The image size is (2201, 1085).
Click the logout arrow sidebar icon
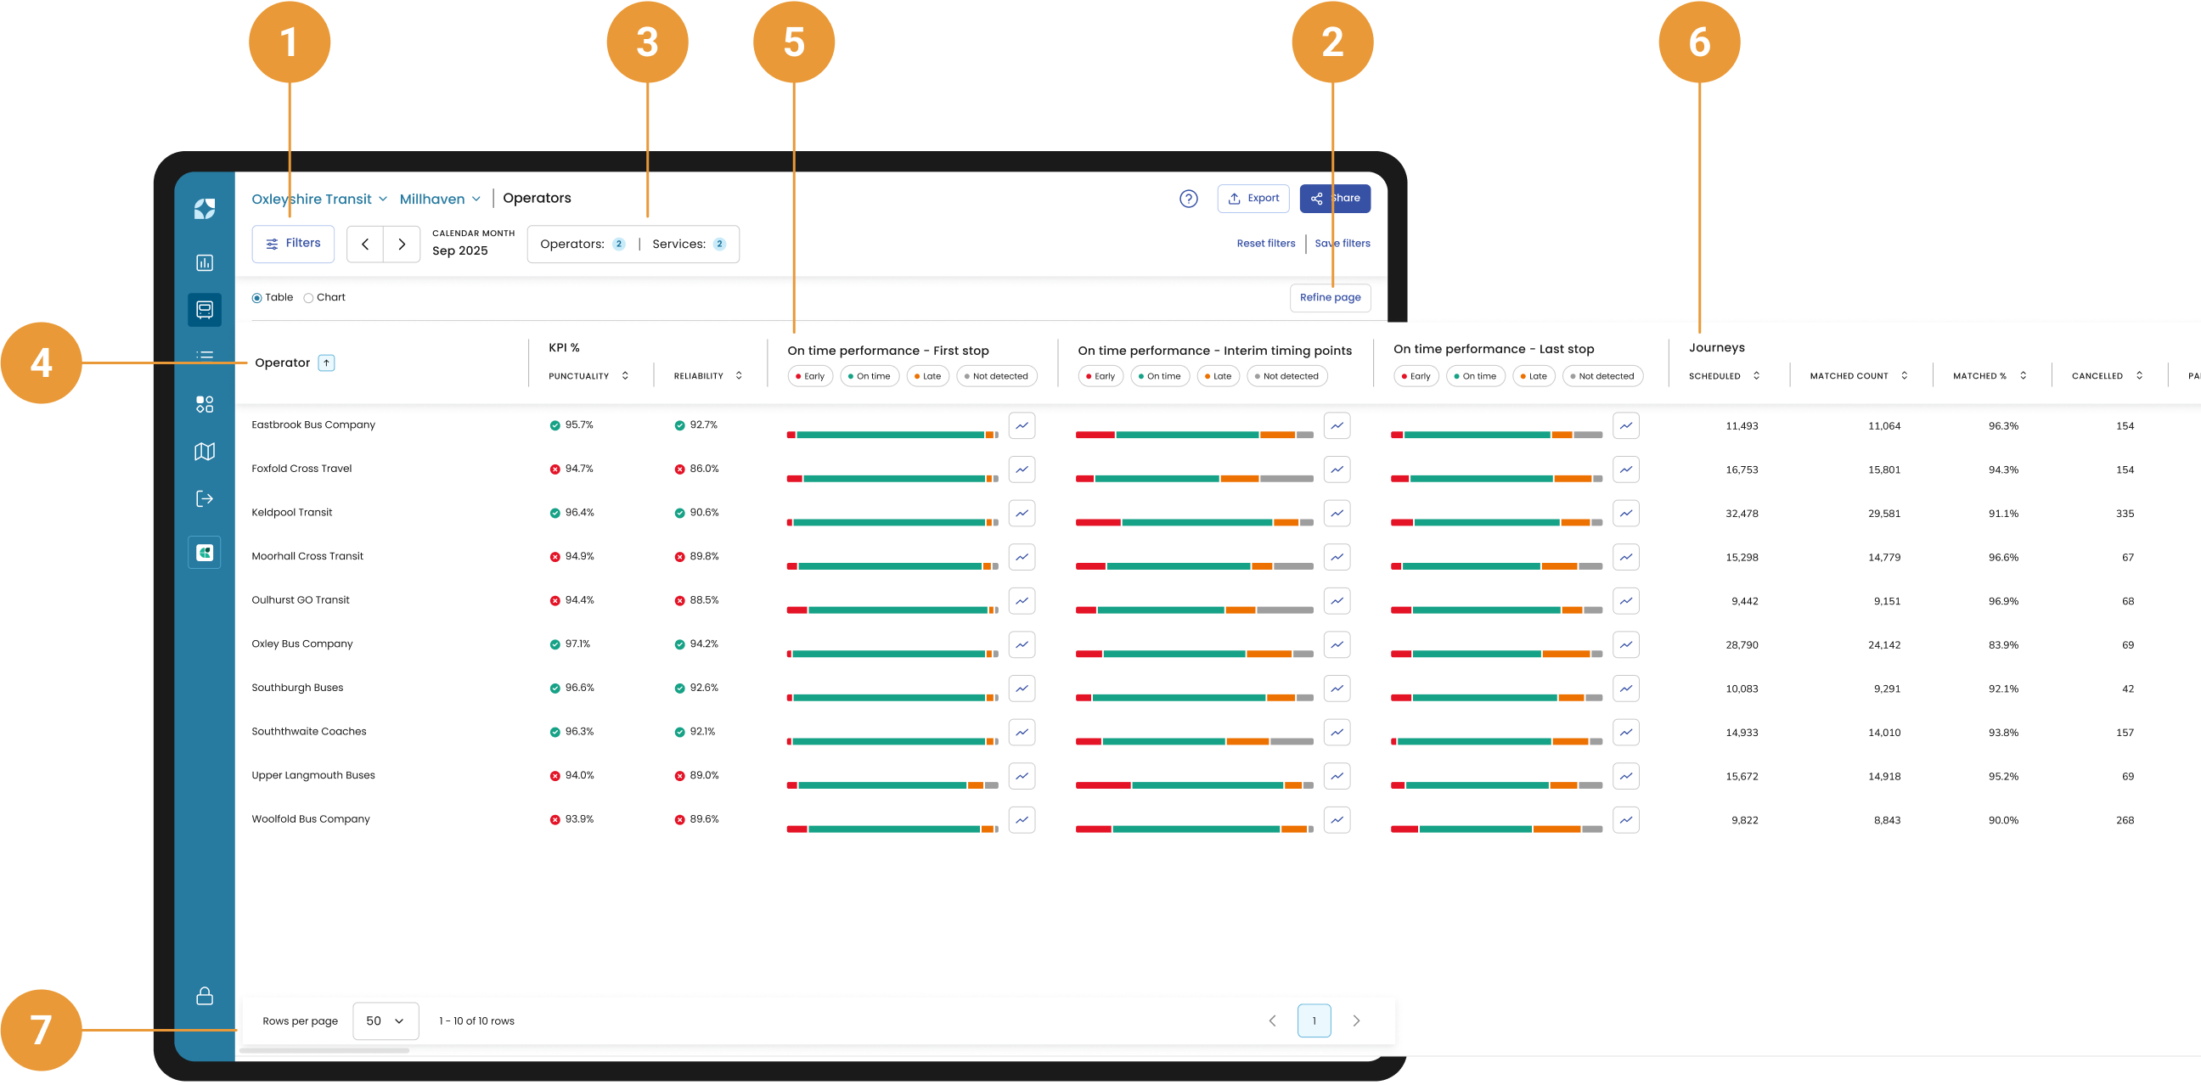click(x=204, y=499)
